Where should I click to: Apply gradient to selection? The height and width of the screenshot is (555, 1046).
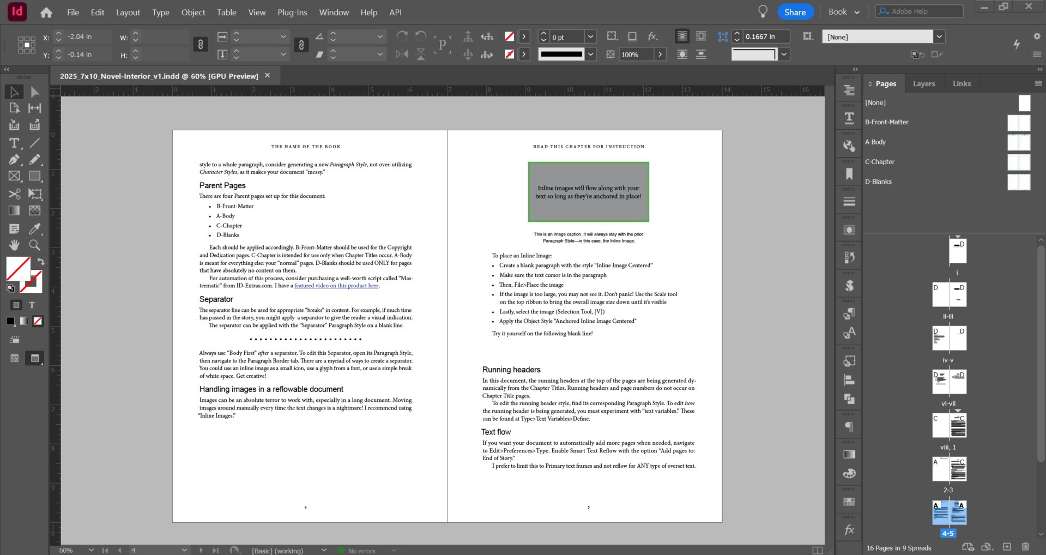point(24,321)
